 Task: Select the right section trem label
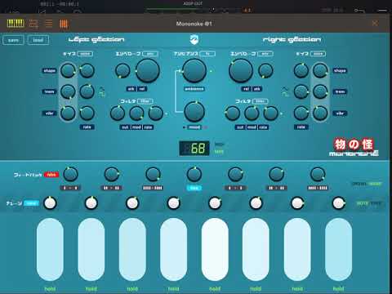340,91
